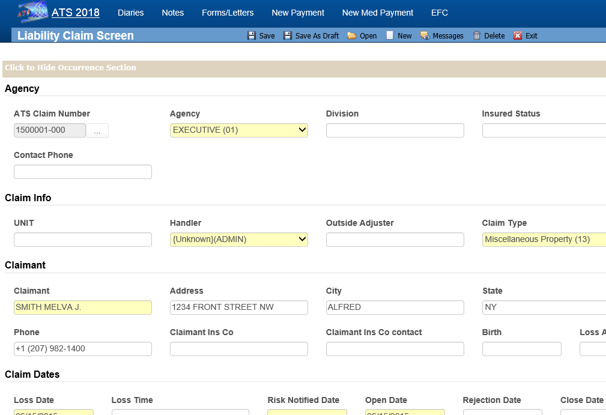The image size is (606, 415).
Task: Click the Delete trash can icon
Action: point(477,36)
